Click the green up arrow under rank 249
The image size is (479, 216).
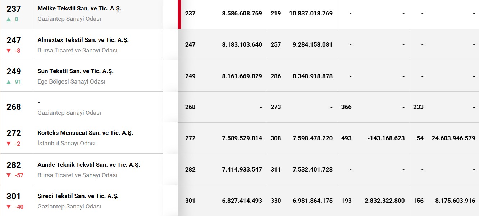(x=9, y=82)
